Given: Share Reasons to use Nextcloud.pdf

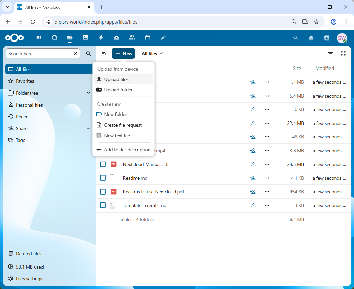Looking at the screenshot, I should tap(253, 192).
